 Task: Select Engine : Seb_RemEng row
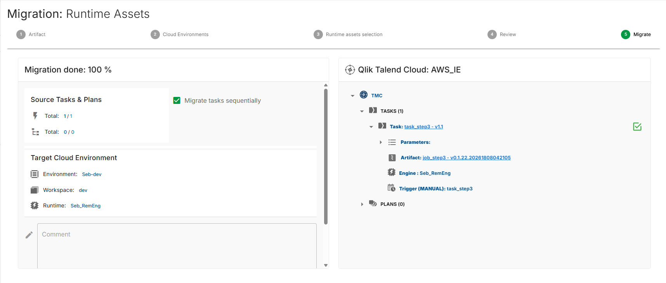click(425, 173)
